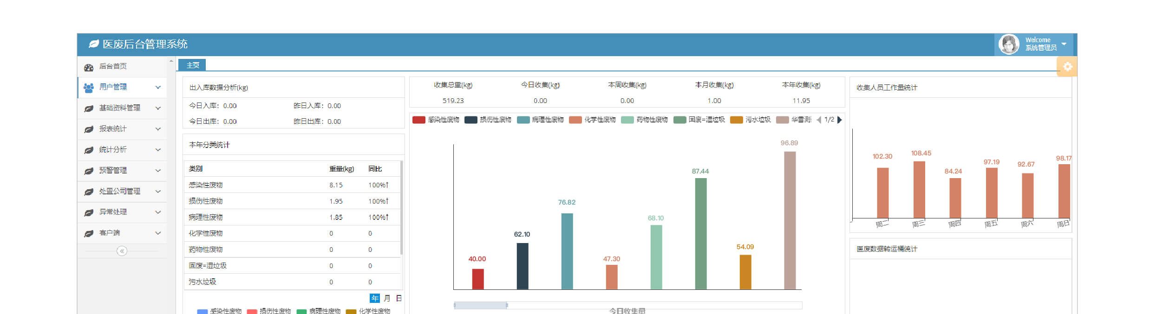This screenshot has height=314, width=1176.
Task: Click the leaf icon beside 报表统计
Action: click(x=89, y=129)
